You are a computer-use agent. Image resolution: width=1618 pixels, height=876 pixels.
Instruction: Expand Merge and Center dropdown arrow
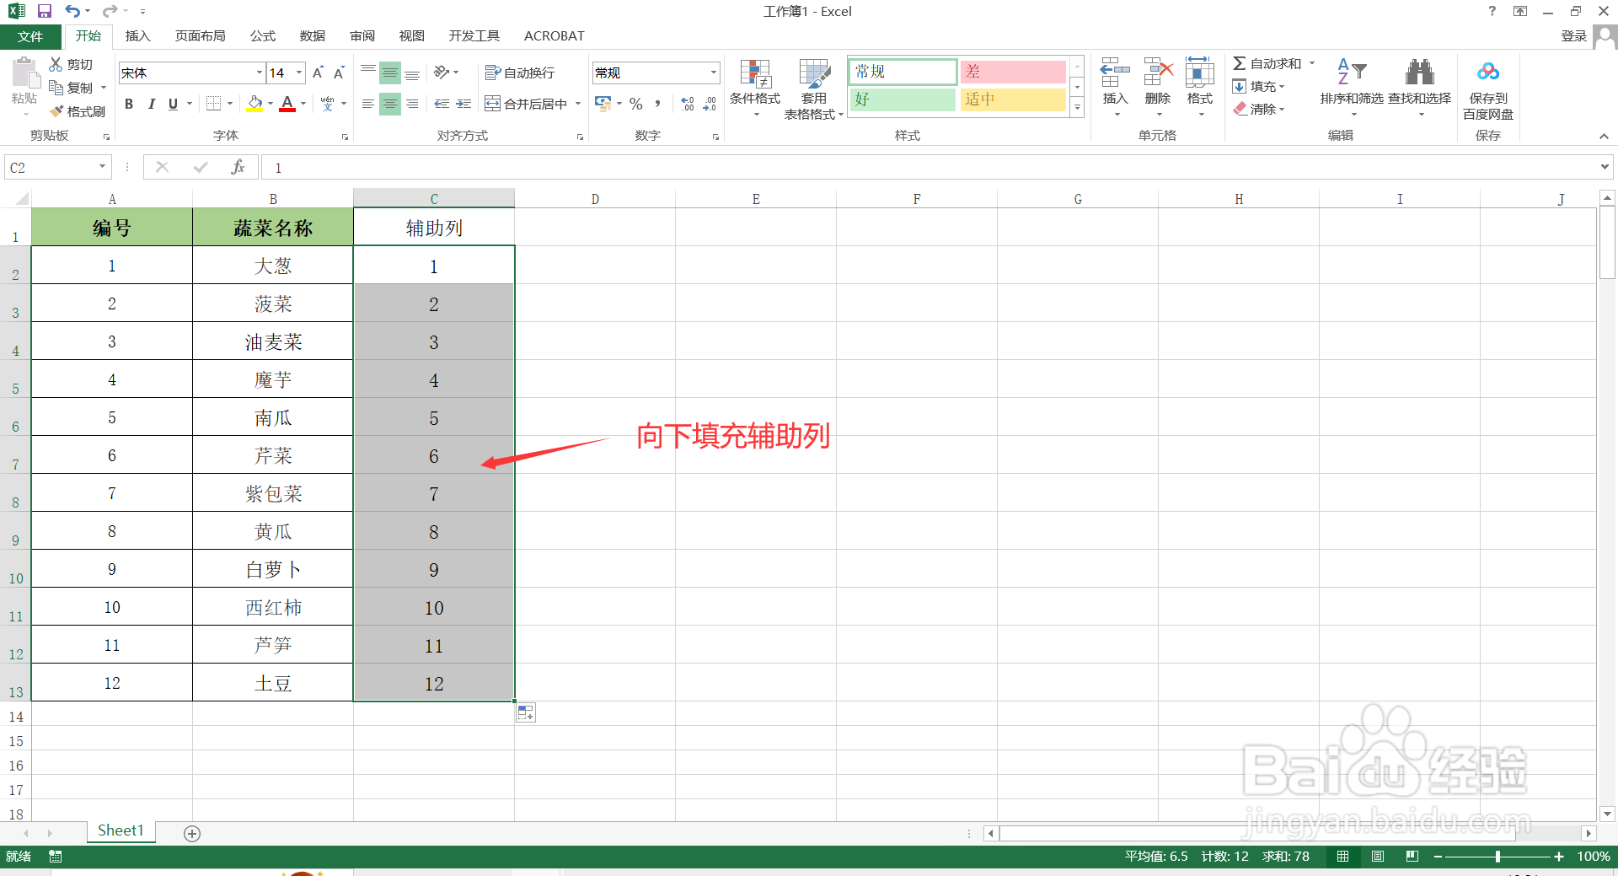(578, 104)
